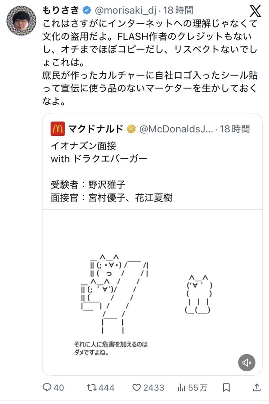Unmute the video with the speaker icon
Screen dimensions: 269x404
(x=247, y=363)
